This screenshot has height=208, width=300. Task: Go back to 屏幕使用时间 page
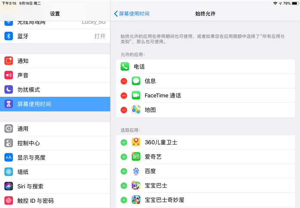(x=132, y=14)
